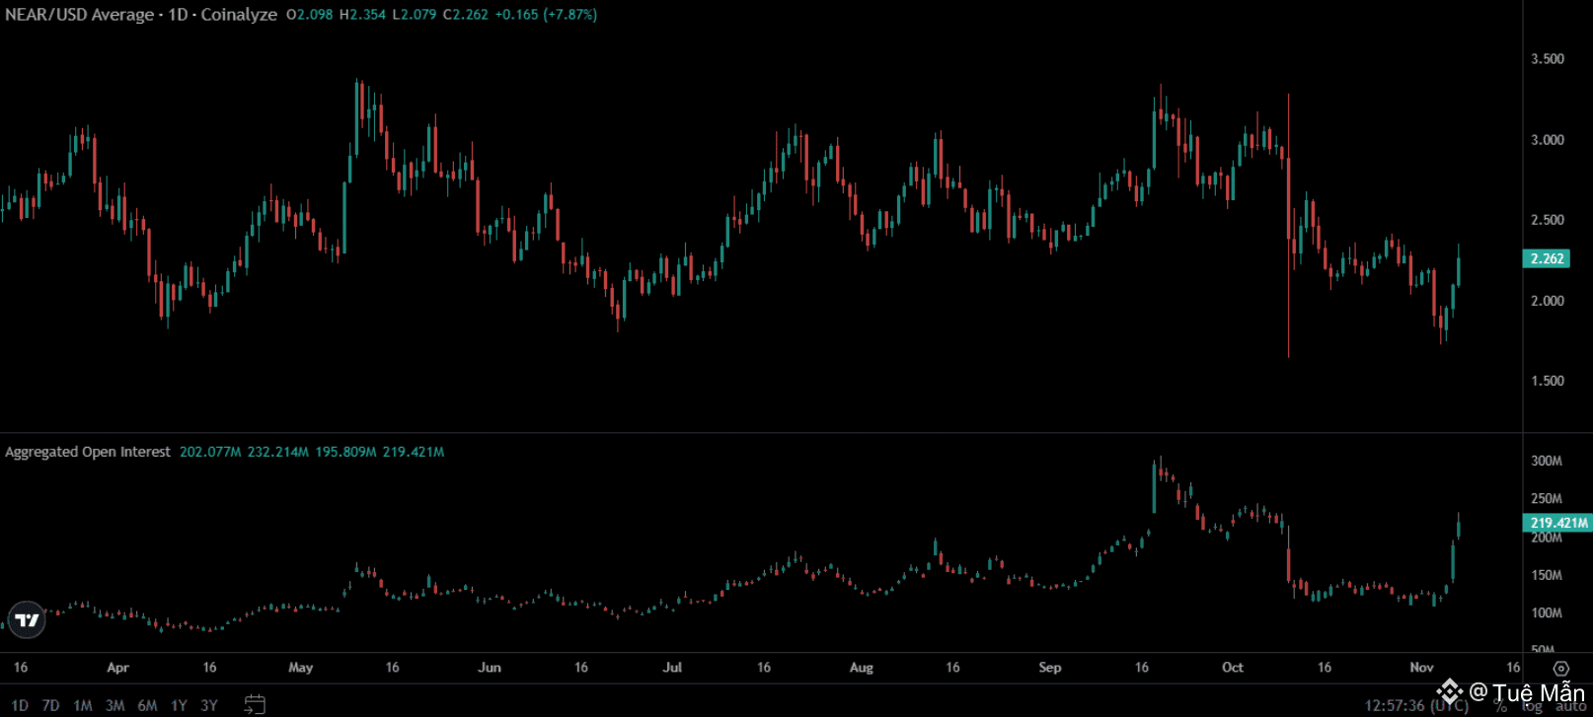
Task: Open chart settings gear icon
Action: coord(1560,669)
